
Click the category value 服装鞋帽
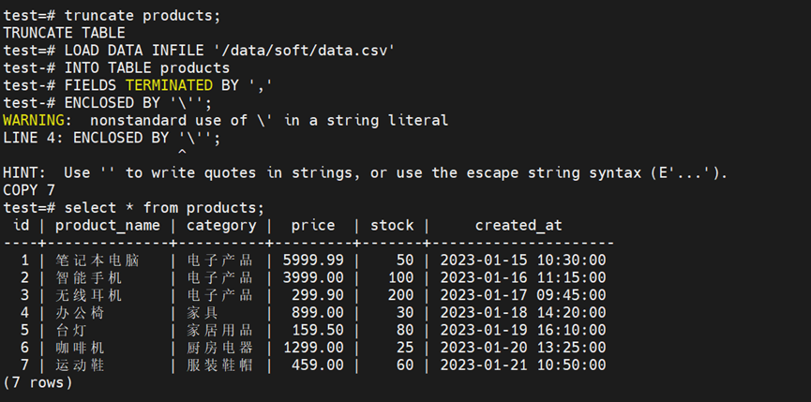[219, 365]
